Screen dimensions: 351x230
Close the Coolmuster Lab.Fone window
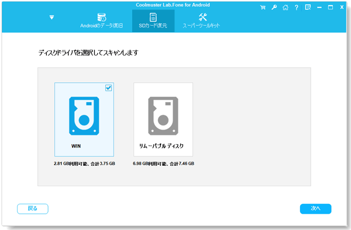pyautogui.click(x=342, y=8)
